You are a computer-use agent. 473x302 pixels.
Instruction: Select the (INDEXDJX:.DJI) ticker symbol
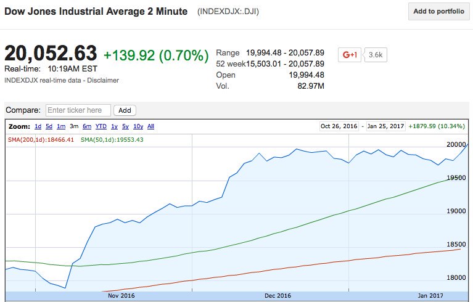(228, 12)
